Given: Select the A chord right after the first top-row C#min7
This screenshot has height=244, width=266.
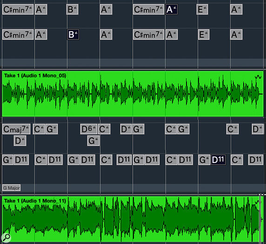Looking at the screenshot, I should pyautogui.click(x=41, y=9).
